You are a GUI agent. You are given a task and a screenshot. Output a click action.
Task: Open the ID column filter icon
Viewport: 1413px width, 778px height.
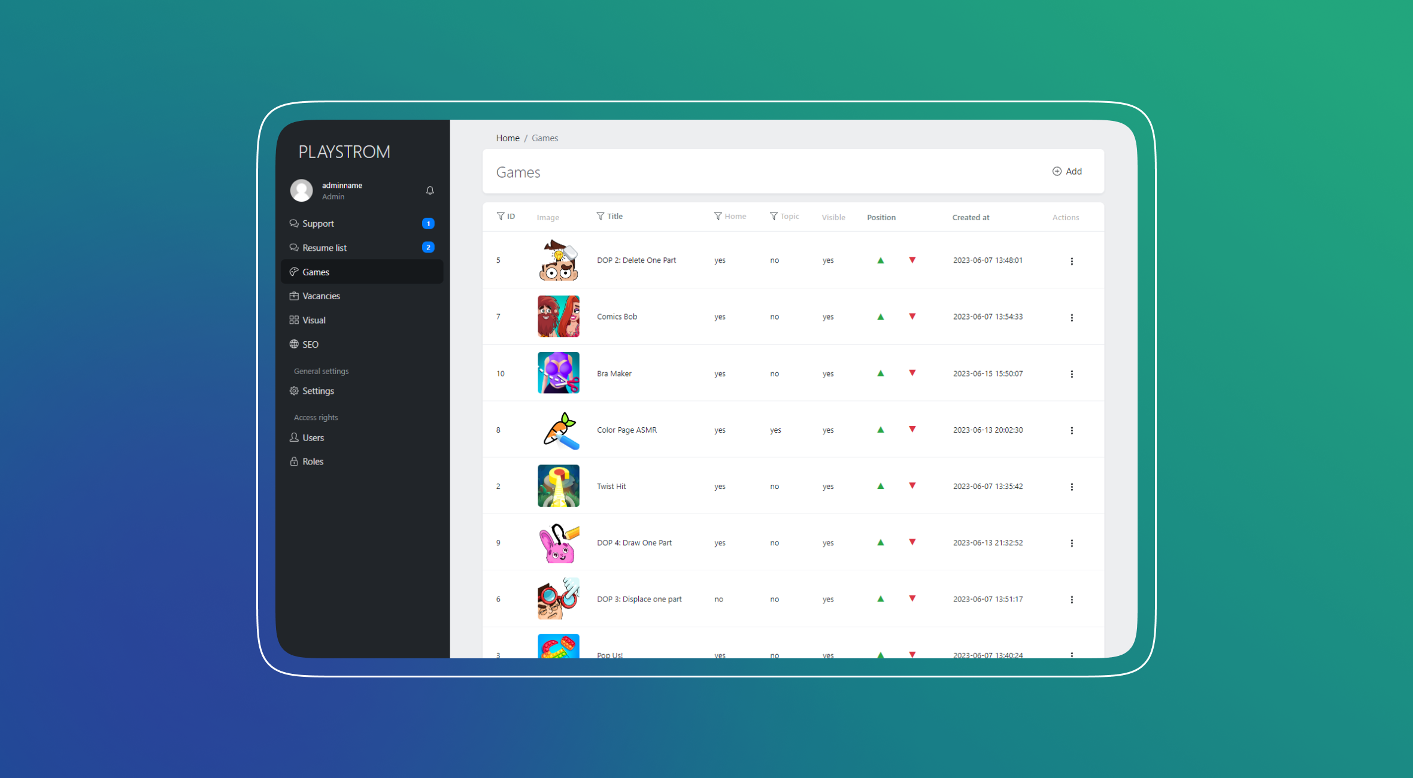[x=501, y=216]
